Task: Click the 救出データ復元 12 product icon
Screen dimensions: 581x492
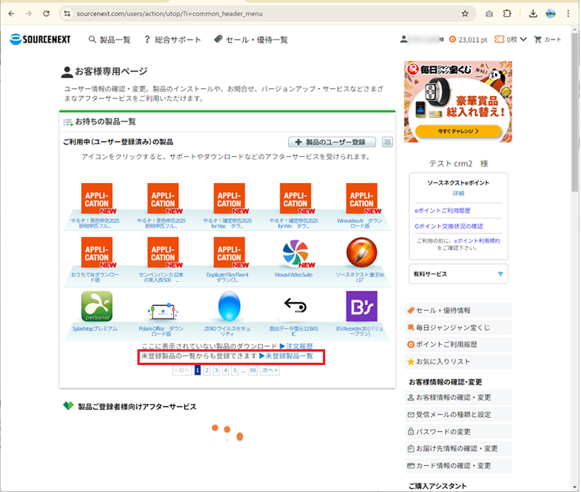Action: 295,307
